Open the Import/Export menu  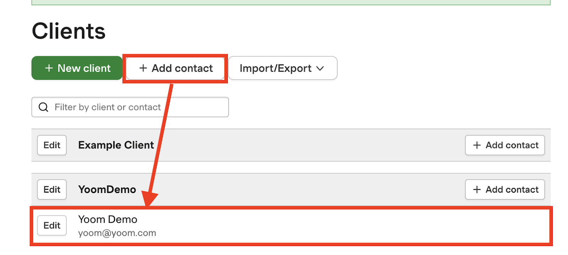pos(282,68)
